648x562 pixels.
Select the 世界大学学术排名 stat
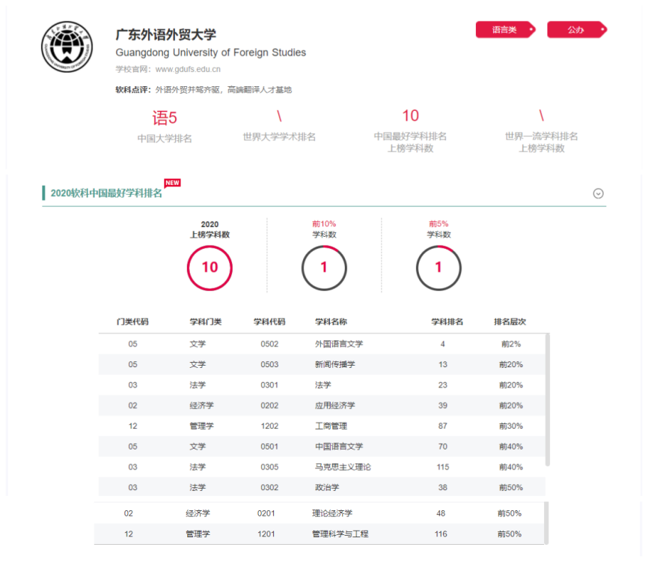coord(279,126)
